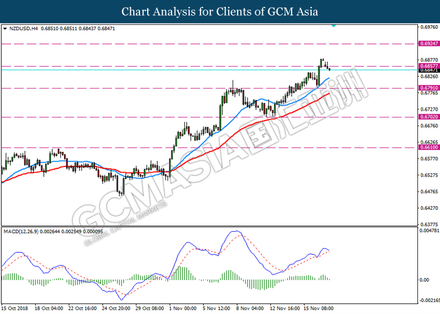Click the MACD(12,26,9) indicator label
Image resolution: width=440 pixels, height=314 pixels.
tap(21, 232)
